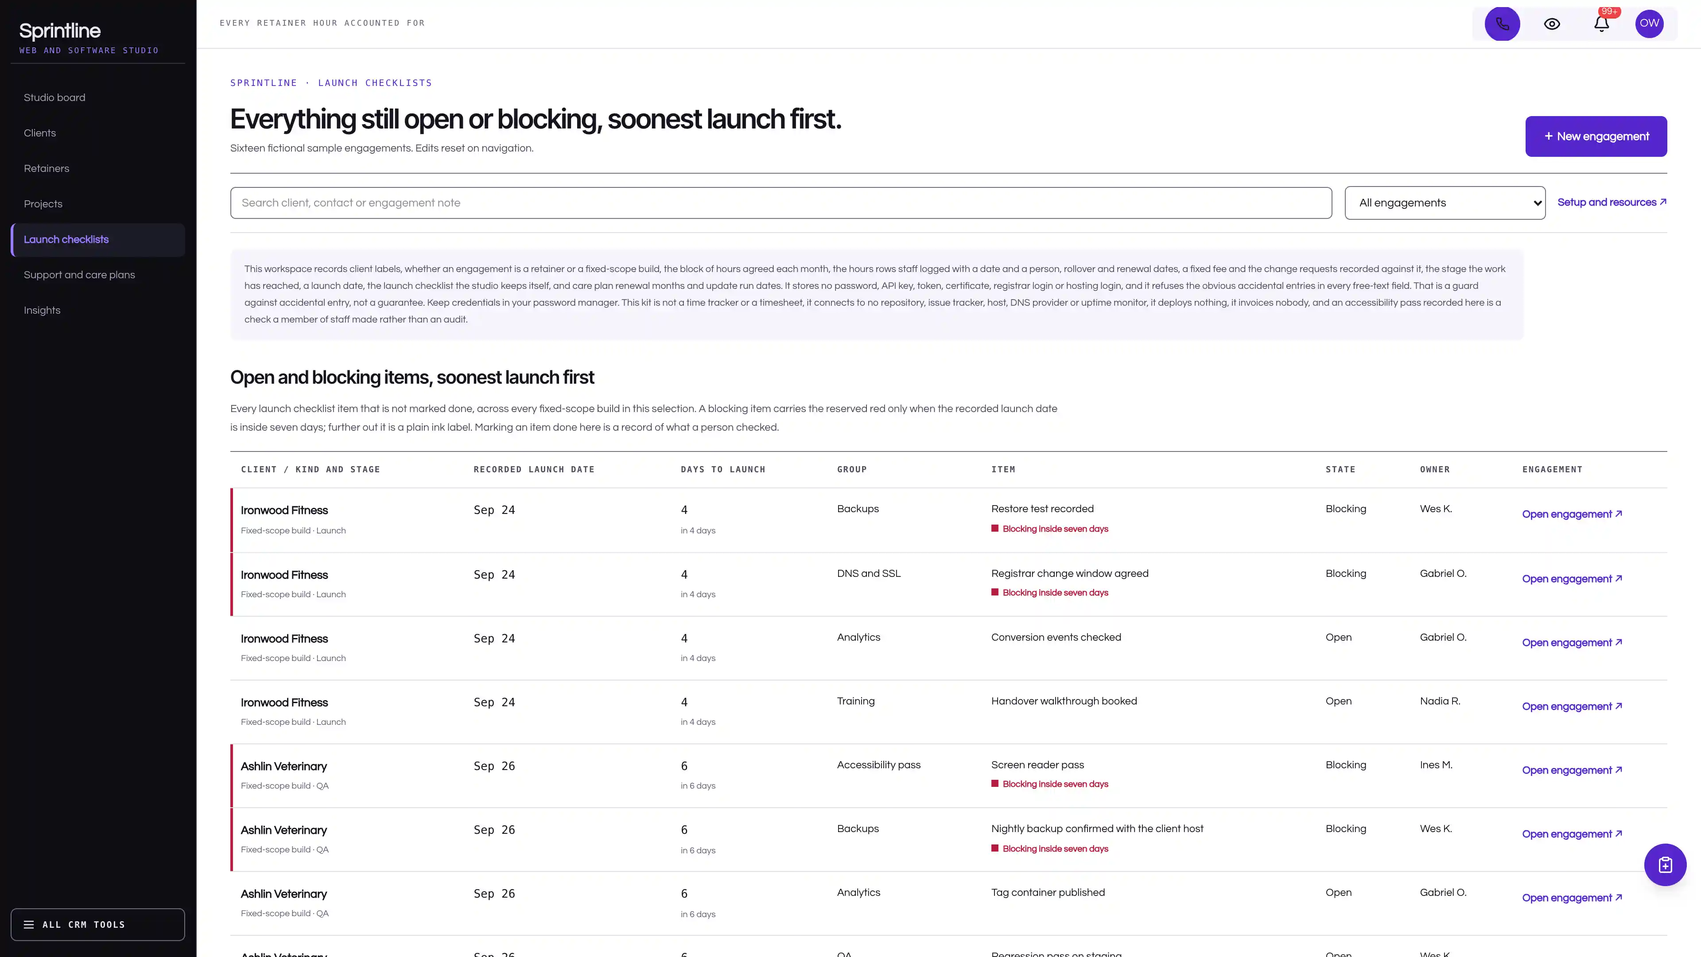Open the All CRM Tools menu
The height and width of the screenshot is (957, 1701).
coord(98,925)
